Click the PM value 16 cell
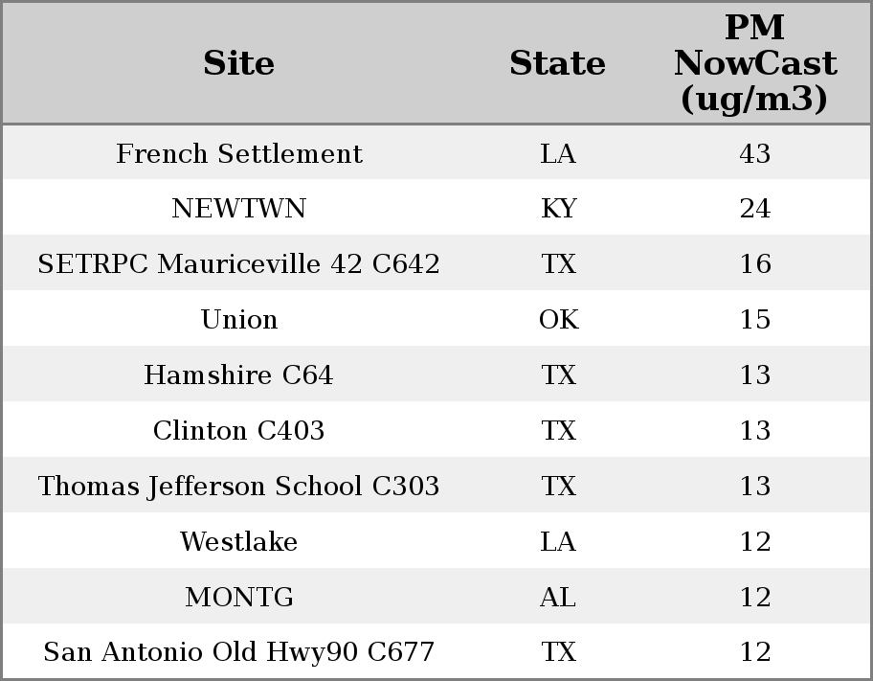873x681 pixels. click(x=755, y=263)
